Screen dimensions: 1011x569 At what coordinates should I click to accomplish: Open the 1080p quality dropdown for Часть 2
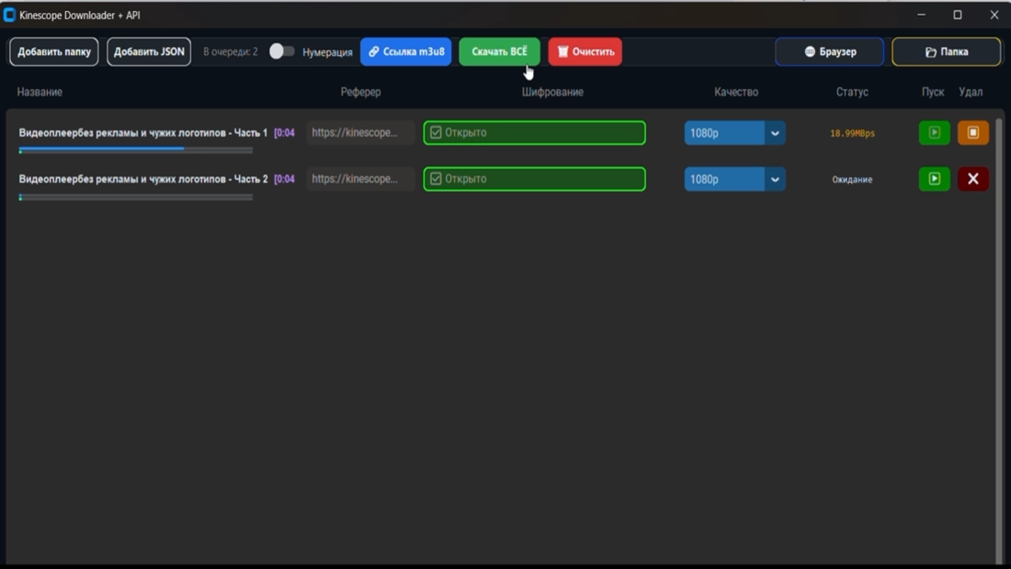click(x=734, y=180)
